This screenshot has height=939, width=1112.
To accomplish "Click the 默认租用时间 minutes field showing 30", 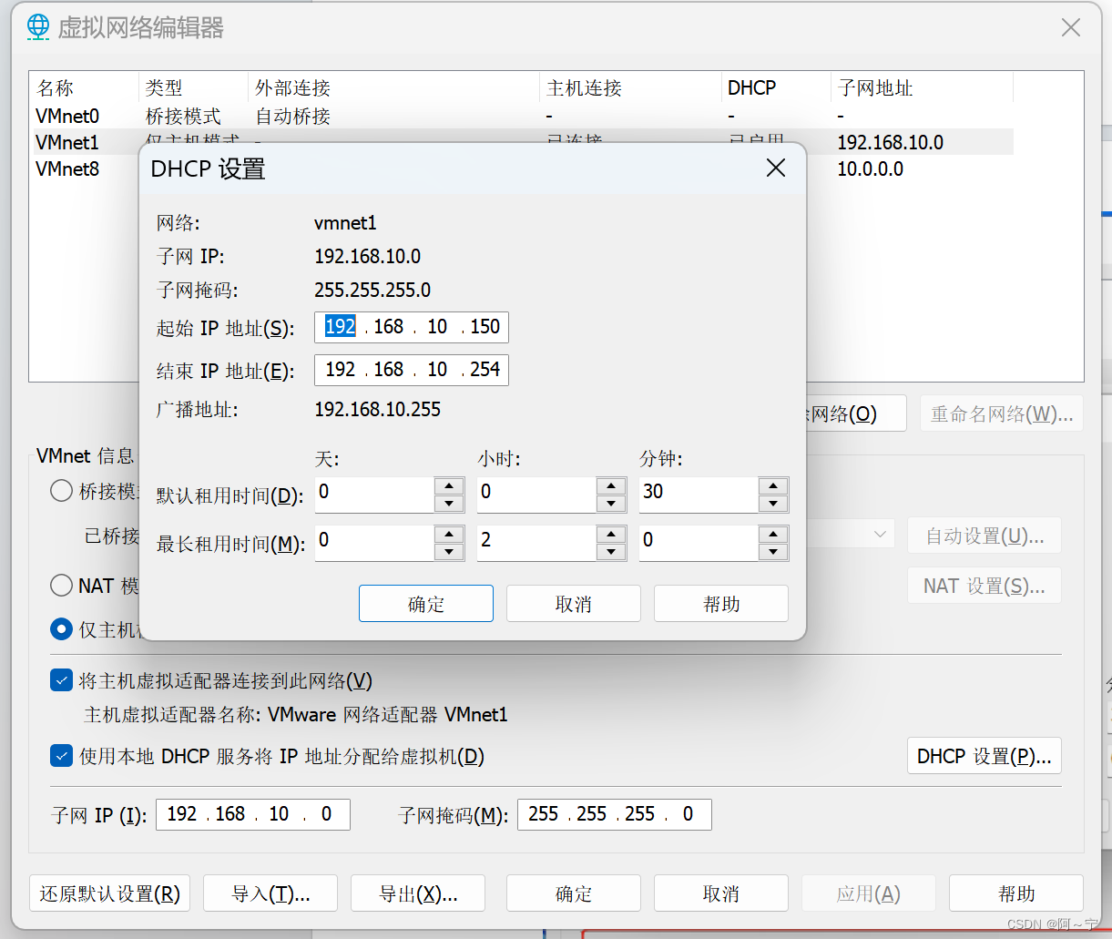I will (699, 495).
